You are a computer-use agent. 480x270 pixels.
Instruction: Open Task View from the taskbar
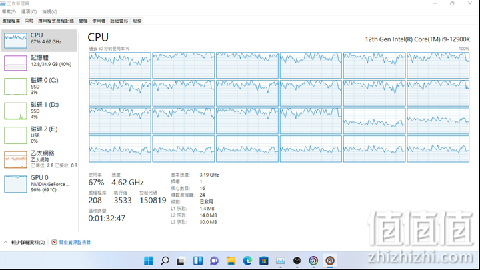pyautogui.click(x=181, y=261)
